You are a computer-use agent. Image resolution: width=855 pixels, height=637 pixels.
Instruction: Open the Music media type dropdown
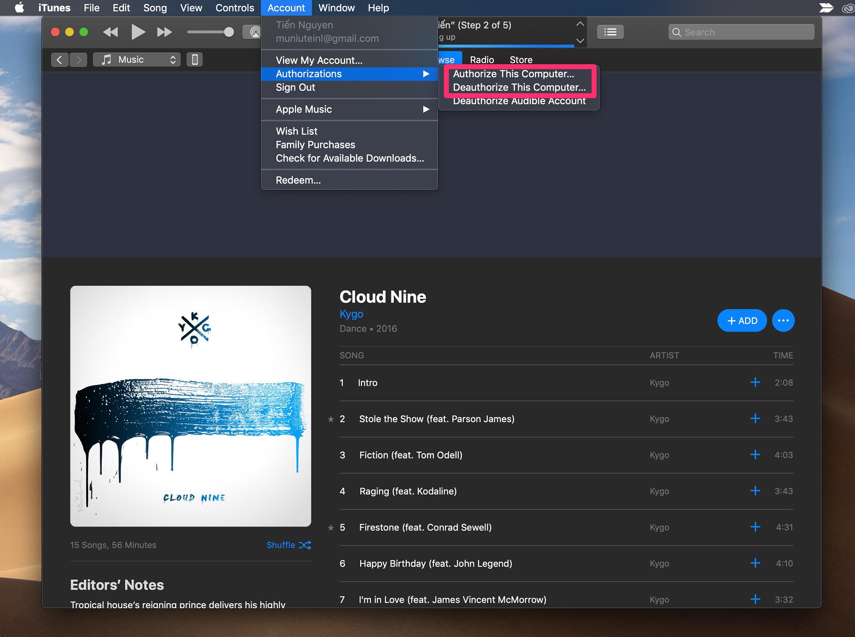[137, 60]
